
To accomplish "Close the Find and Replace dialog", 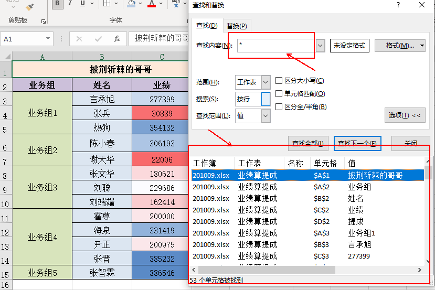I will click(422, 5).
